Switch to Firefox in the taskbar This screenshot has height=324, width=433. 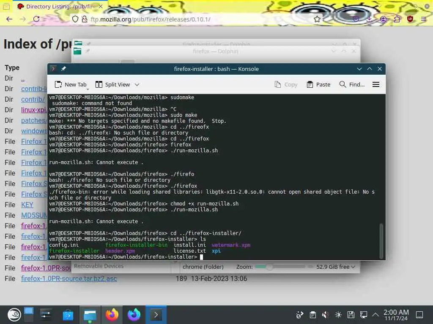[112, 315]
